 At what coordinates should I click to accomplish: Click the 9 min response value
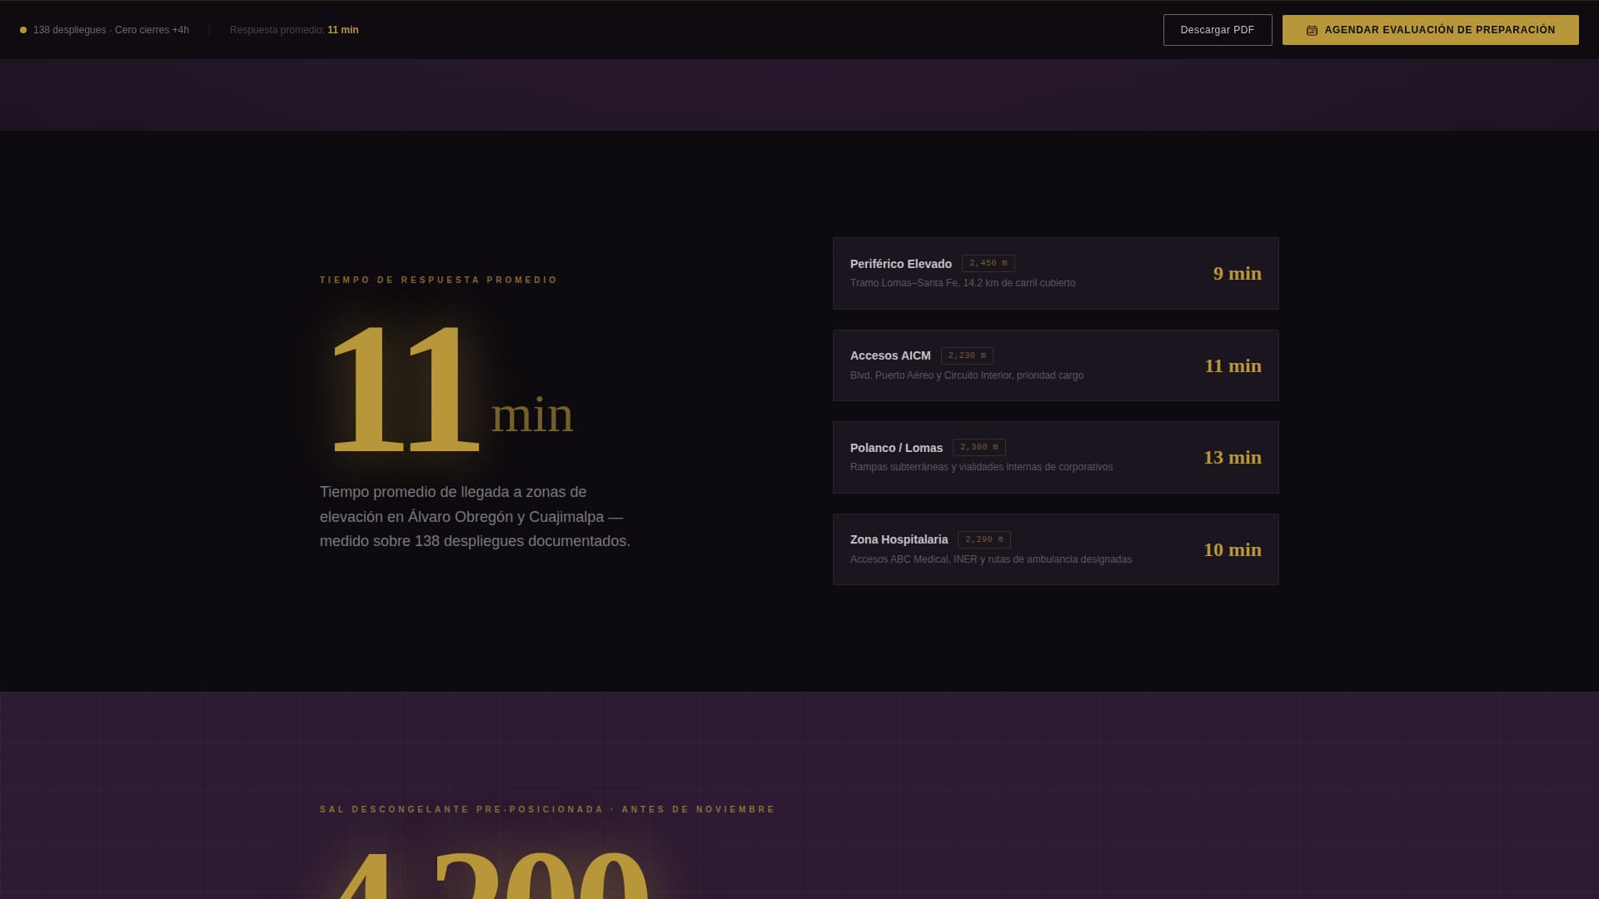tap(1237, 273)
